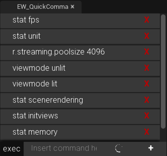This screenshot has width=167, height=156.
Task: Delete the 'viewmode lit' command
Action: pos(147,84)
